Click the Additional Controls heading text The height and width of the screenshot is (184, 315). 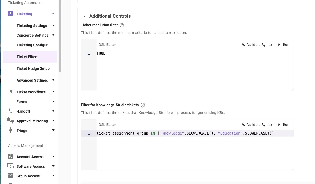[x=110, y=16]
